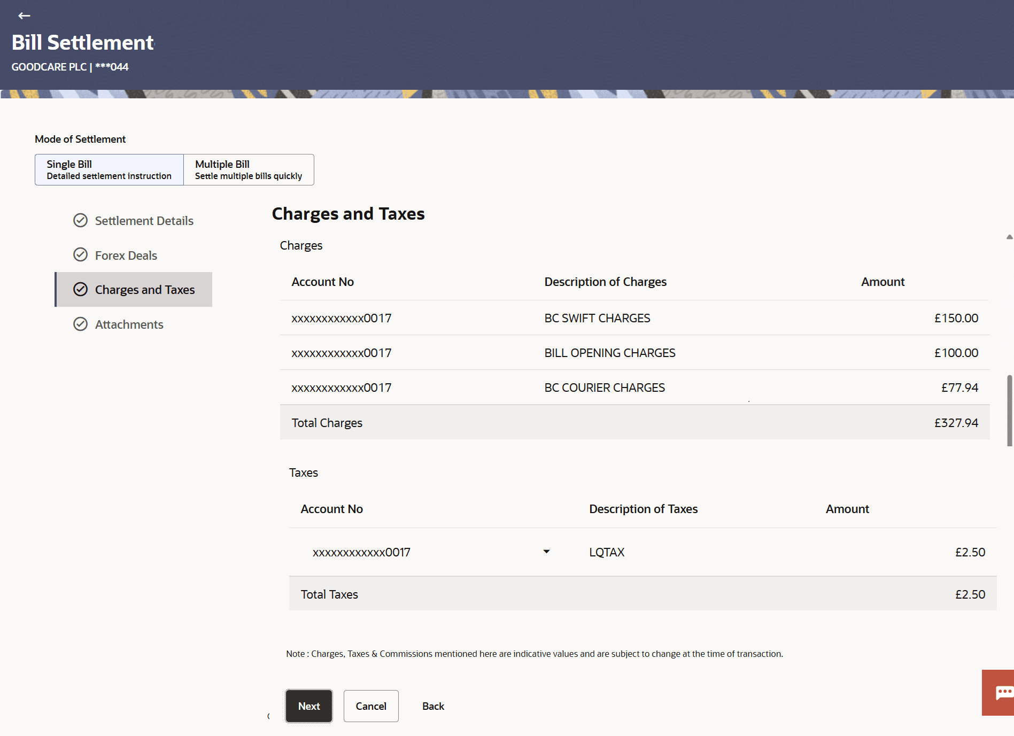Open the Attachments step
Screen dimensions: 1014x736
129,324
